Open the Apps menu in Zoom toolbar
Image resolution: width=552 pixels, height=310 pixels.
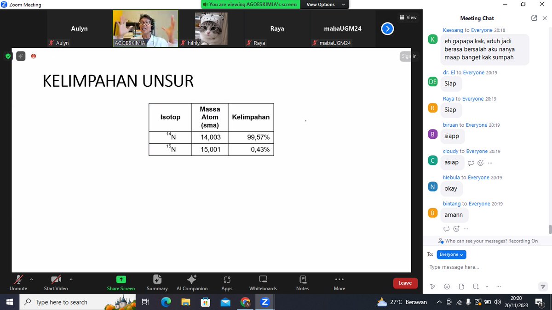click(227, 282)
